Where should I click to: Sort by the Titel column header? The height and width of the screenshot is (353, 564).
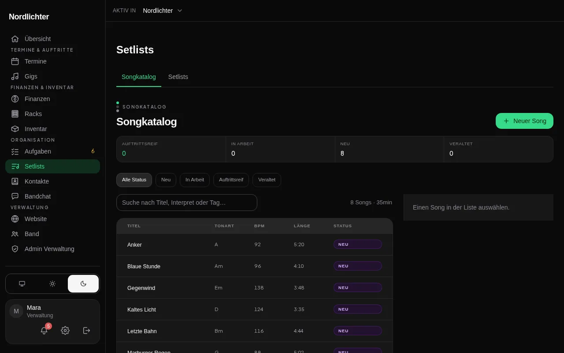tap(134, 226)
